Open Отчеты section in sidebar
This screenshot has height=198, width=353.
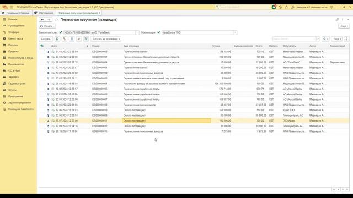pyautogui.click(x=12, y=90)
